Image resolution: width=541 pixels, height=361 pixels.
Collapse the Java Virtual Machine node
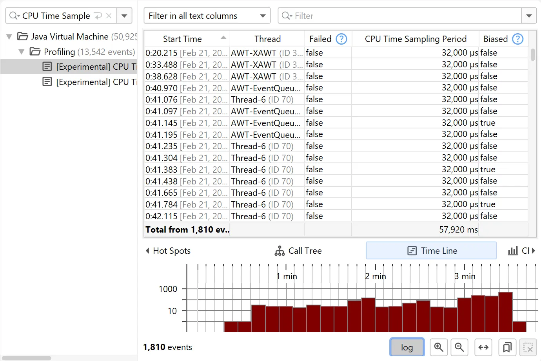point(9,36)
